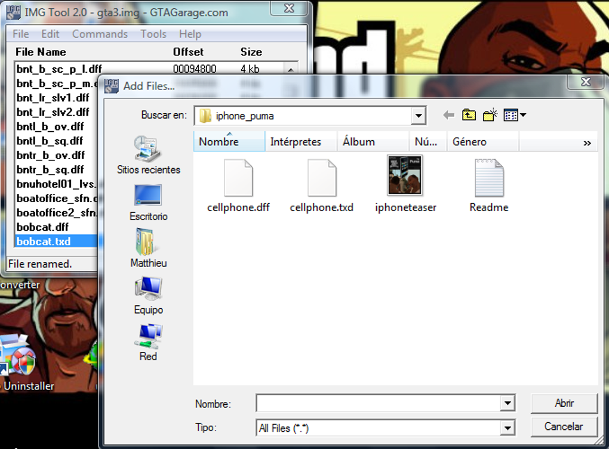The image size is (609, 449).
Task: Select bnt_b_sc_p_m entry in list
Action: (57, 83)
